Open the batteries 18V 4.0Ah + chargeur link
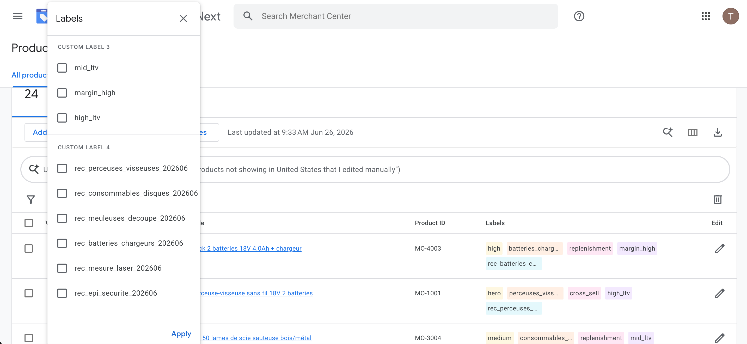Image resolution: width=747 pixels, height=344 pixels. pos(251,249)
